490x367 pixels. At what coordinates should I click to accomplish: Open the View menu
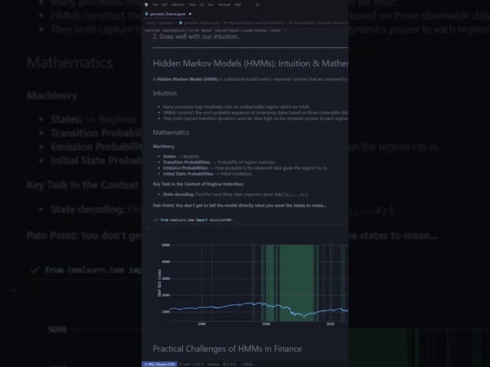(192, 5)
